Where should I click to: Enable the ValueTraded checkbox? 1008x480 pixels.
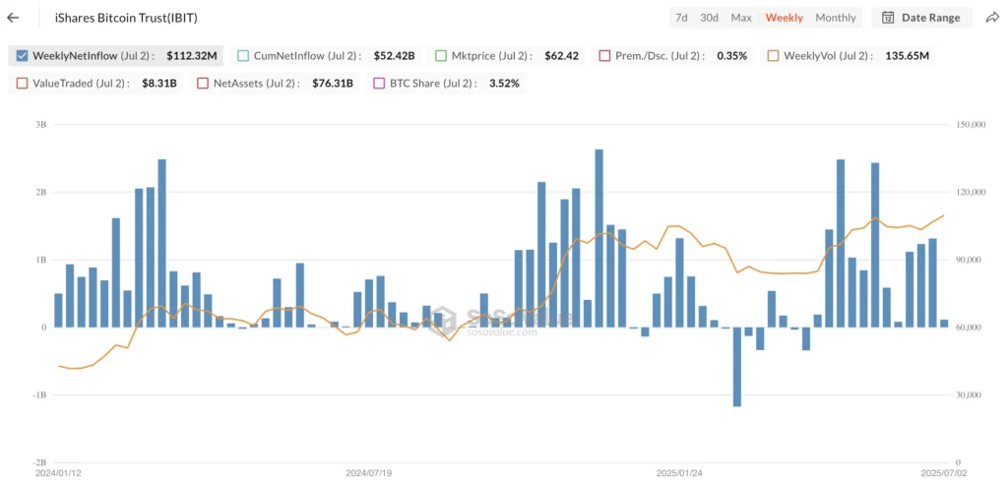(22, 83)
